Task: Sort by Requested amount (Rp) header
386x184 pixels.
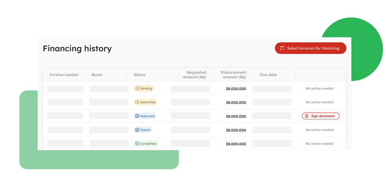Action: [x=194, y=75]
